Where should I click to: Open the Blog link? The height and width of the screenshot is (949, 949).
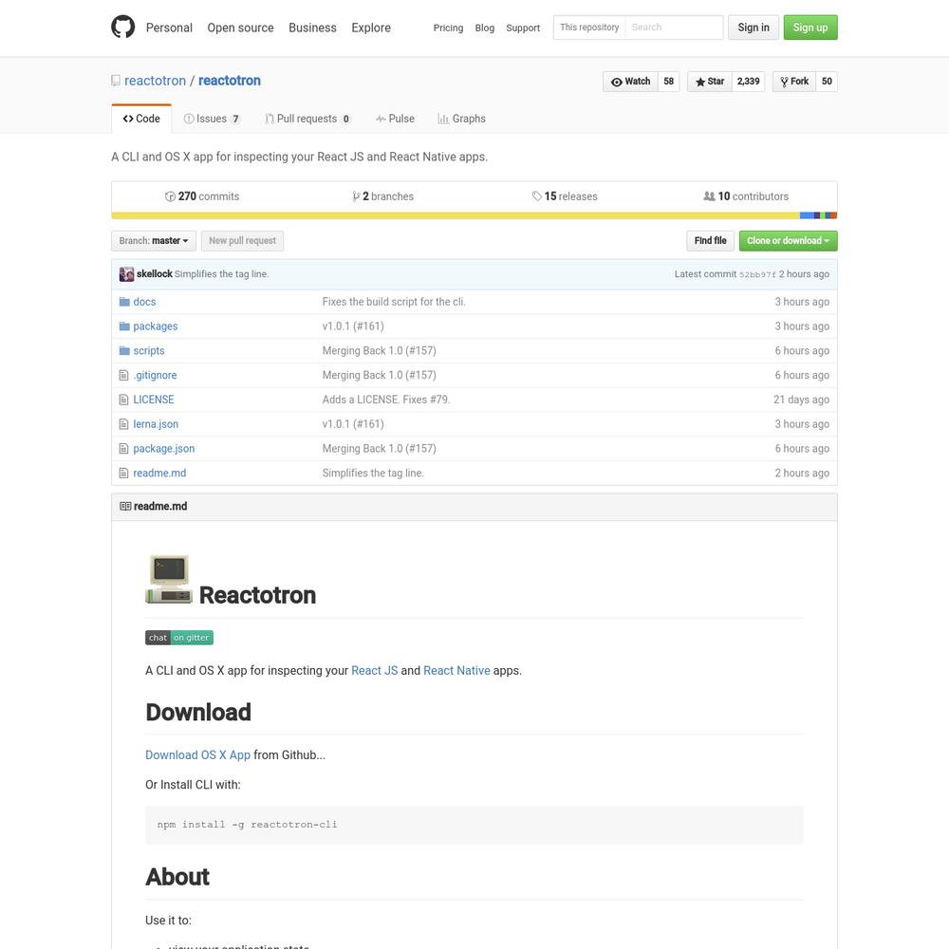click(485, 28)
